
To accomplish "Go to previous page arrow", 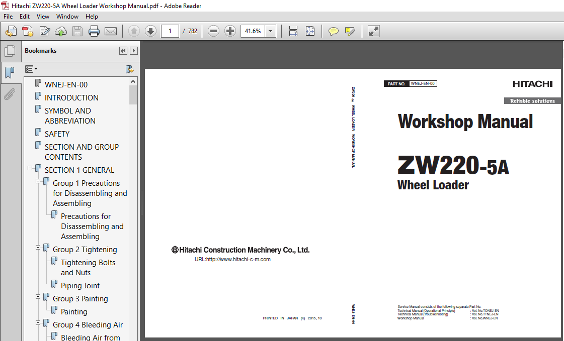I will pyautogui.click(x=134, y=31).
